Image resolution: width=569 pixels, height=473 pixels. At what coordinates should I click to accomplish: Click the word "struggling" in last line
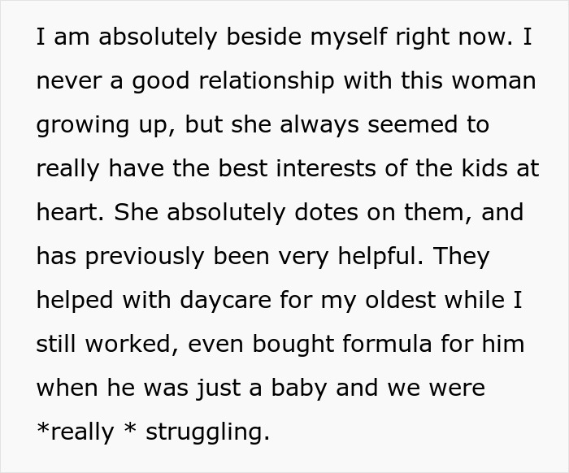(x=206, y=432)
